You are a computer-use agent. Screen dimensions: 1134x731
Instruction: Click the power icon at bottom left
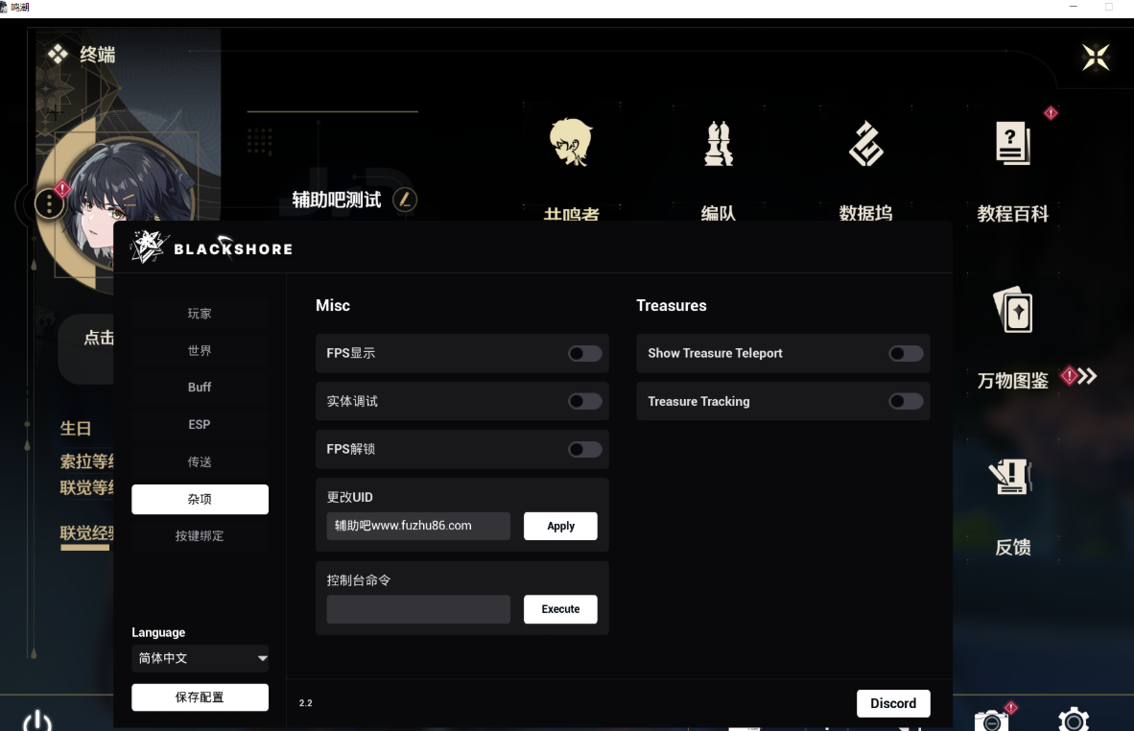(x=36, y=719)
